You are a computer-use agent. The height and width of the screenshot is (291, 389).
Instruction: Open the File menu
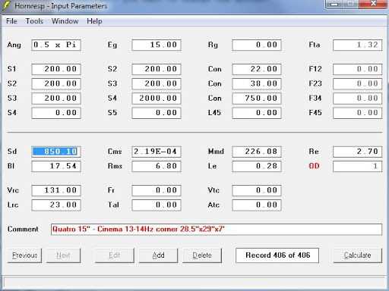11,21
